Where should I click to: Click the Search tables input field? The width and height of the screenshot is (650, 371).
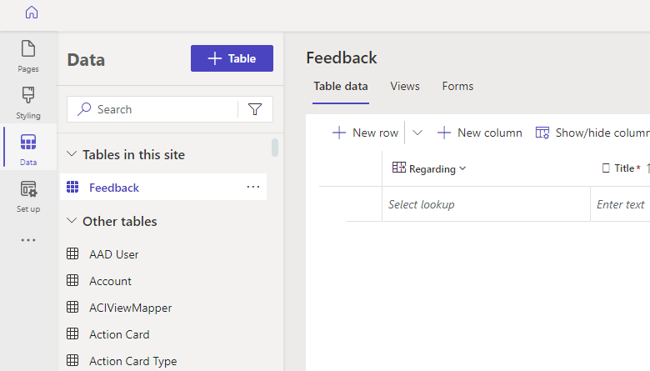[158, 109]
